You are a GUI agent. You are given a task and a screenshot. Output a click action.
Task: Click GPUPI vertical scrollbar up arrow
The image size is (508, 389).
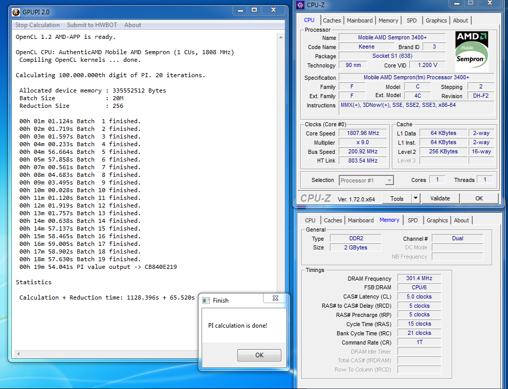tap(281, 37)
